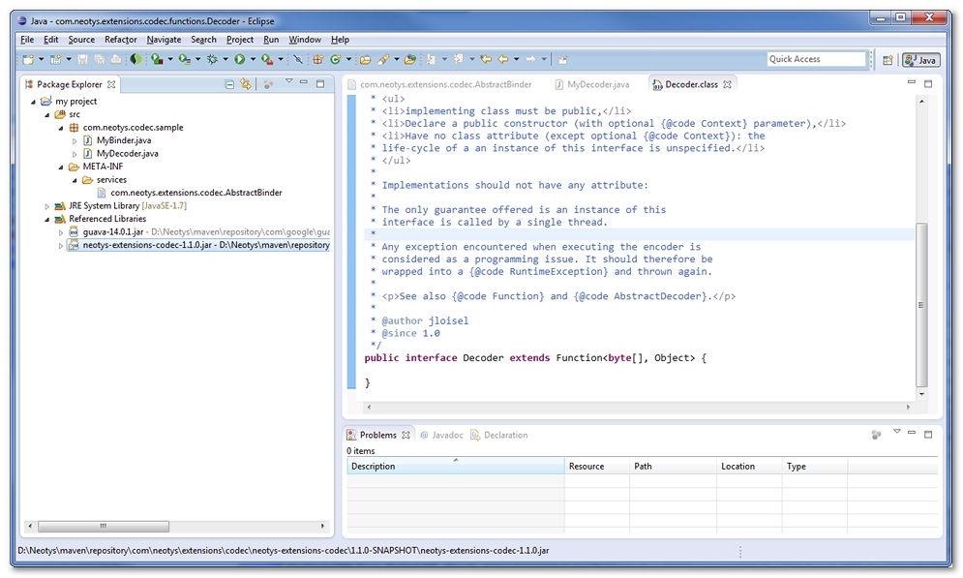Click the Debug bug toolbar icon

coord(211,60)
